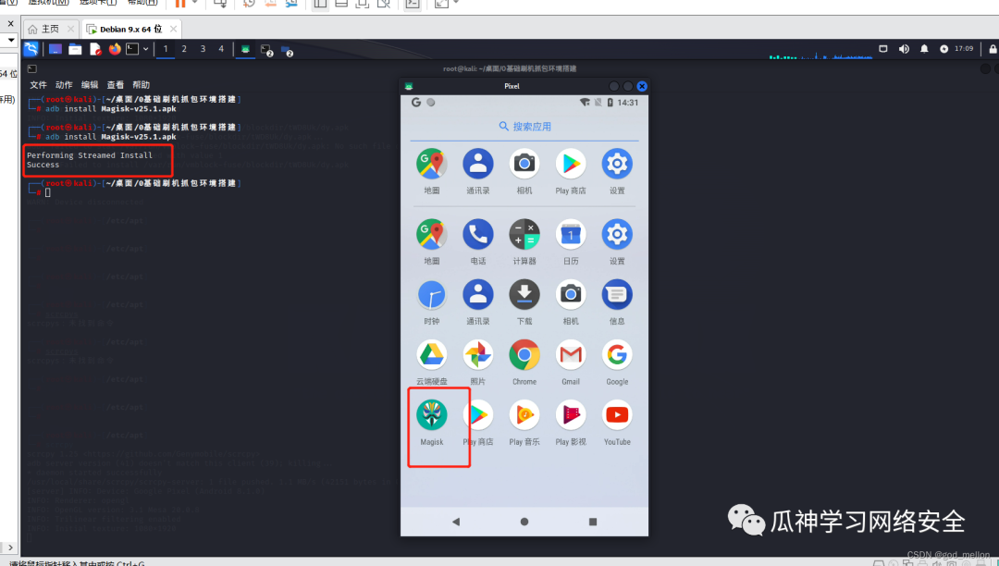Open 地图 maps in the top suggested row
This screenshot has height=566, width=999.
click(431, 164)
